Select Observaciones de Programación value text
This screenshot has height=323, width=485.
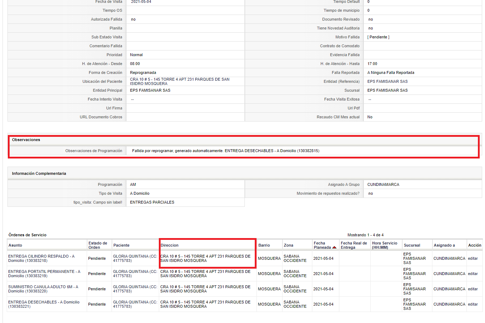(x=226, y=151)
